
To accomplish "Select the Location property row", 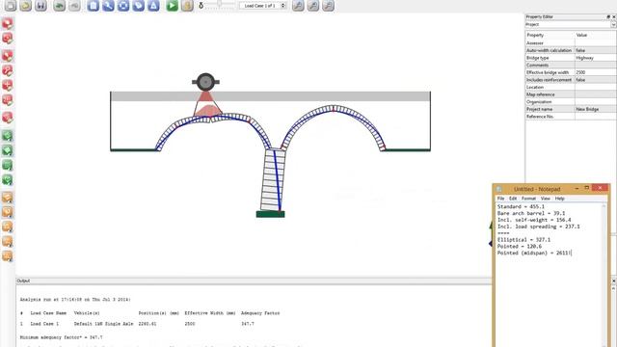I will click(571, 88).
